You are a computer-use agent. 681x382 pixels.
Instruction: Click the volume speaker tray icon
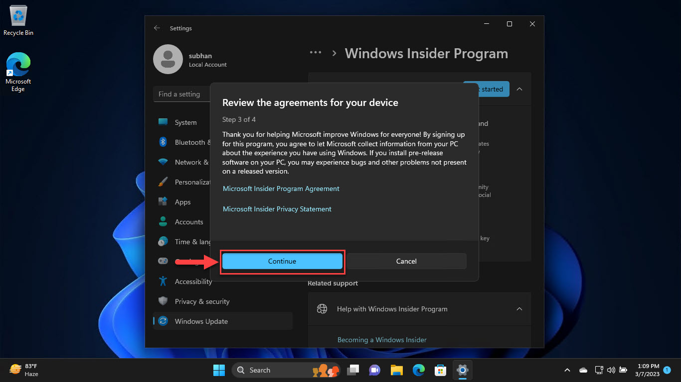click(x=611, y=370)
